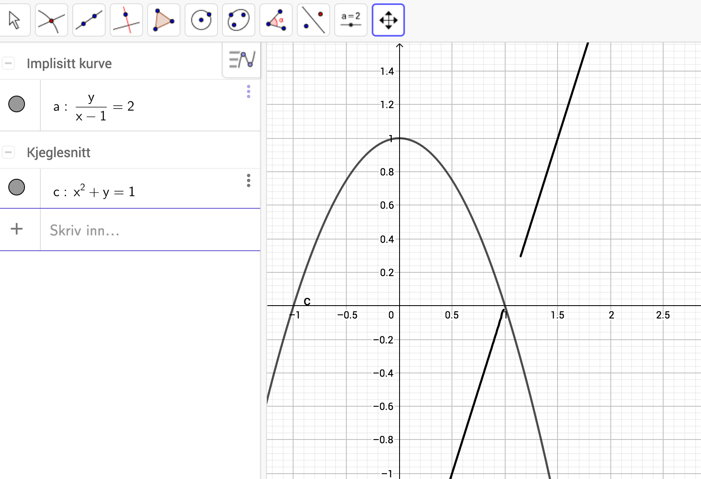The image size is (701, 479).
Task: Select the Circle with center tool
Action: tap(201, 20)
